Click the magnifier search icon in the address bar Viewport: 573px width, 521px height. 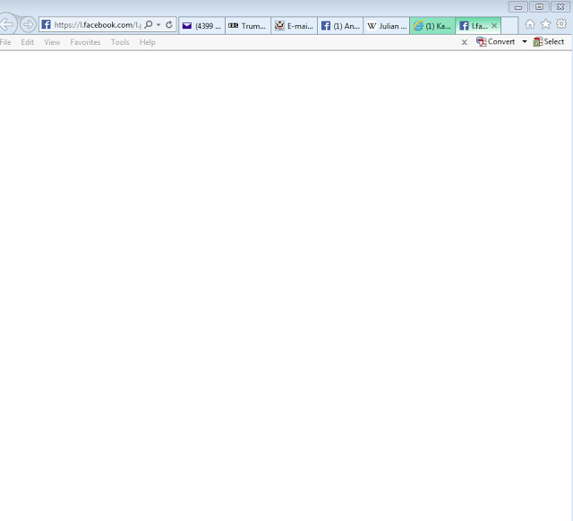tap(149, 24)
